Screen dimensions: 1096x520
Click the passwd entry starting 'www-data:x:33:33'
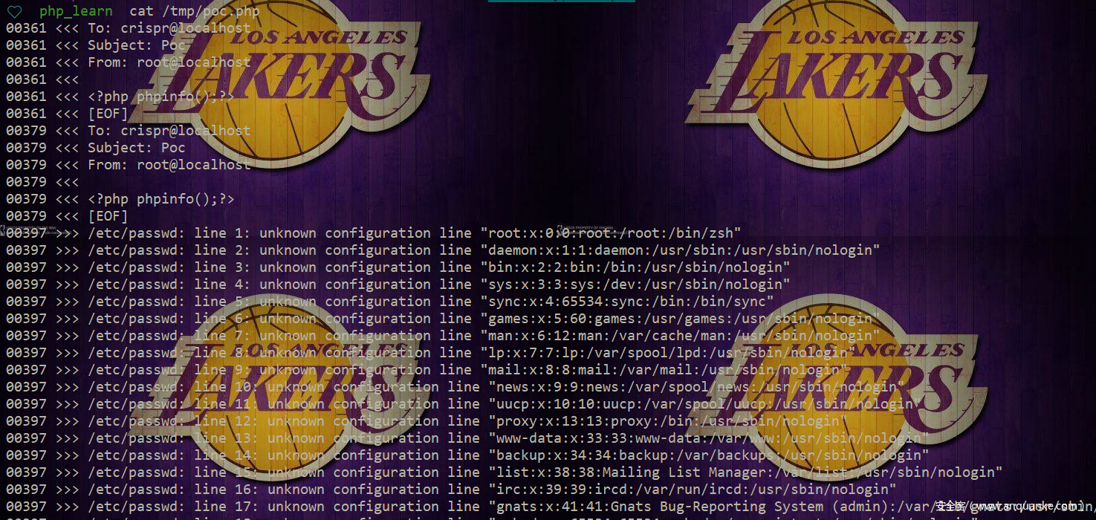709,438
